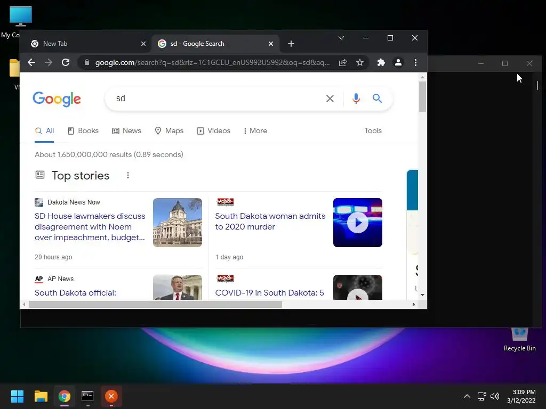Close the New Tab tab
This screenshot has width=546, height=409.
[x=143, y=44]
